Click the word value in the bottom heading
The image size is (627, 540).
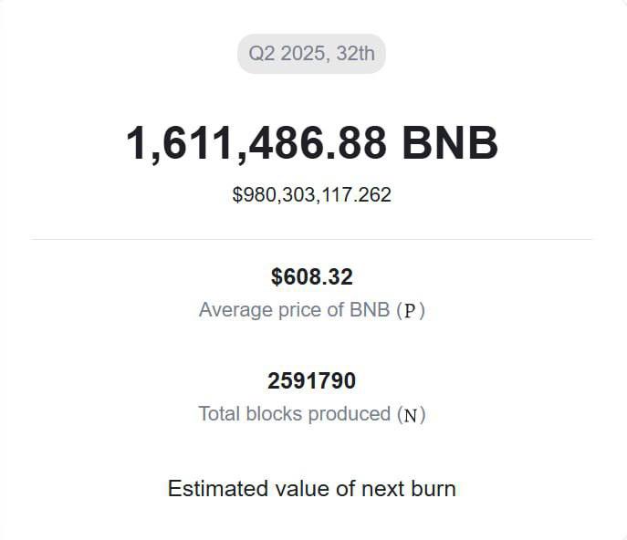pos(302,489)
